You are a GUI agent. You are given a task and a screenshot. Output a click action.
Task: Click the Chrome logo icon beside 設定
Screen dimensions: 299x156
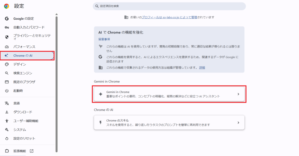[x=6, y=6]
